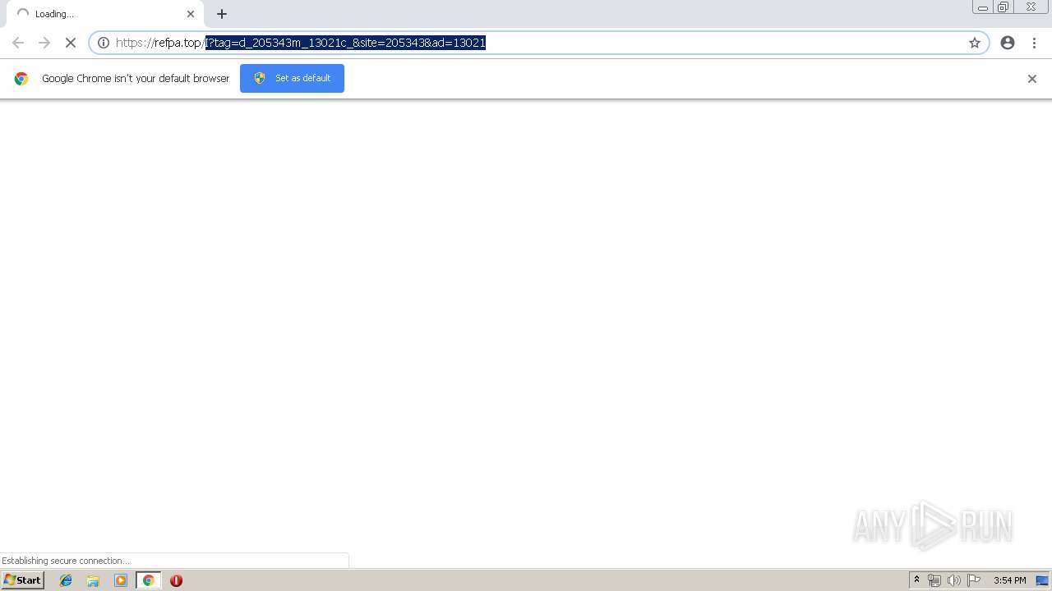Stop loading the page with X button
This screenshot has height=591, width=1052.
(x=71, y=43)
